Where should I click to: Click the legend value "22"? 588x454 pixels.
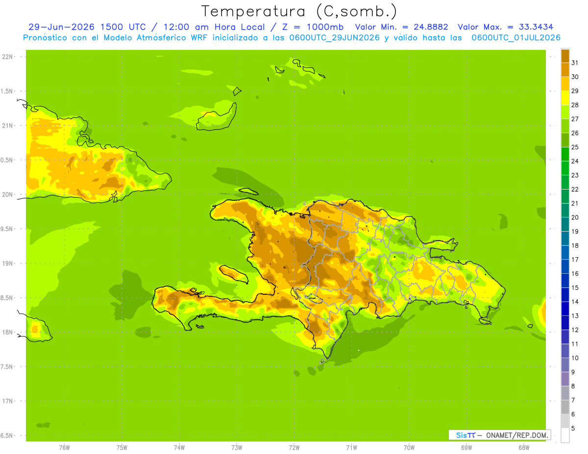coord(575,189)
